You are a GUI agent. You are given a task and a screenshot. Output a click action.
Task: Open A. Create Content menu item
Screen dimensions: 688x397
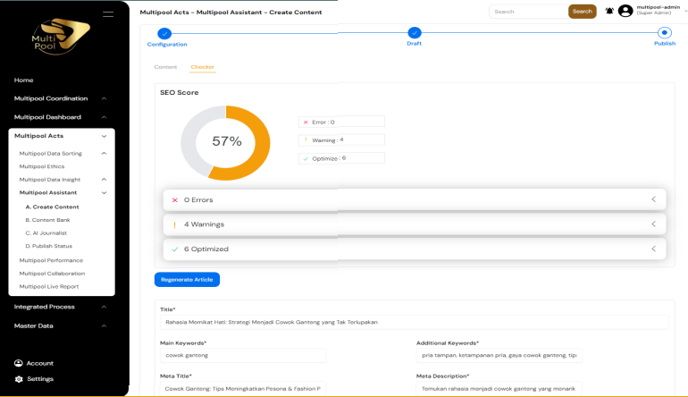coord(52,207)
